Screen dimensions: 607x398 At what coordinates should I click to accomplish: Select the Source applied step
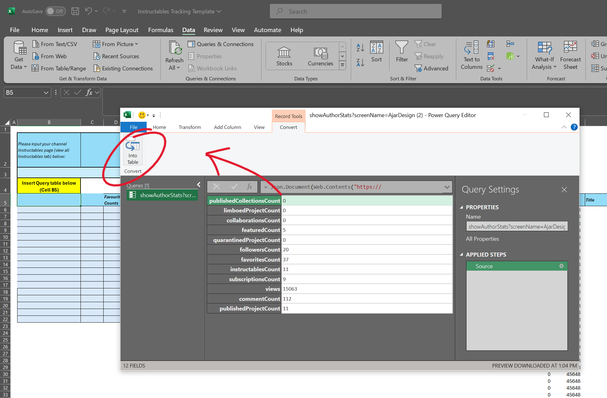click(x=517, y=266)
